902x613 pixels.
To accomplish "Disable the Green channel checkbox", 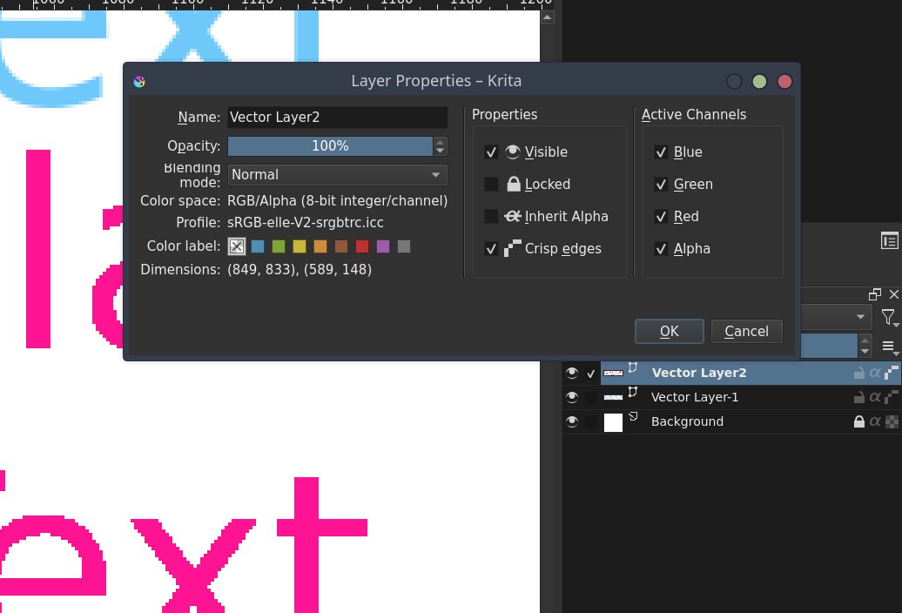I will (661, 184).
